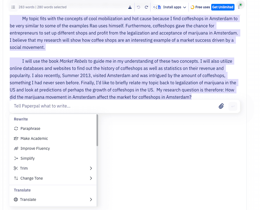The image size is (260, 210).
Task: Click the Get Unlimited button
Action: click(x=223, y=7)
